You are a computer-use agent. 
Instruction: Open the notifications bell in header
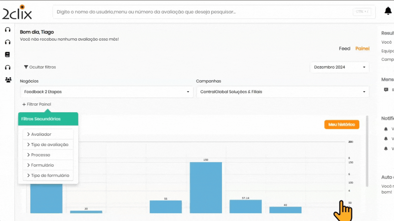point(388,11)
